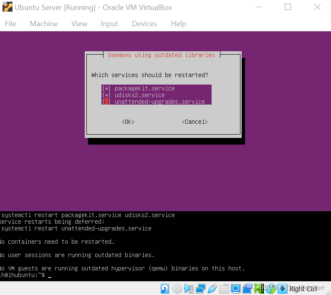Image resolution: width=331 pixels, height=295 pixels.
Task: Click the "systemctl restart packagekit.service udisks2.service" line
Action: click(x=88, y=215)
